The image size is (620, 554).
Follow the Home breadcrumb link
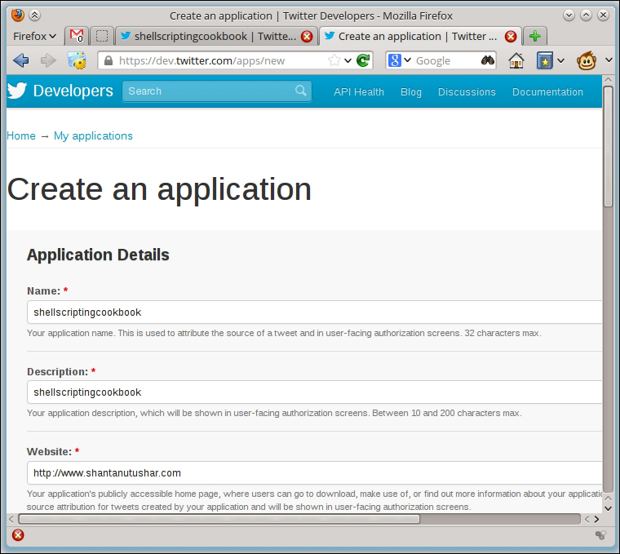pos(21,135)
